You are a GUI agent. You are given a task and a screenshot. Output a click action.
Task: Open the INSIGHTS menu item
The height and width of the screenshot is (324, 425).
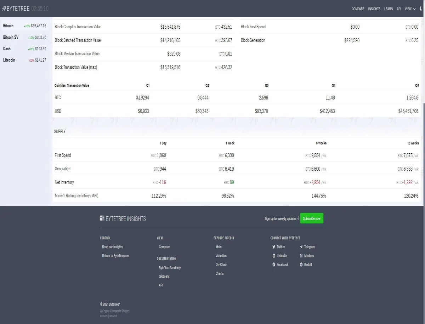point(374,9)
